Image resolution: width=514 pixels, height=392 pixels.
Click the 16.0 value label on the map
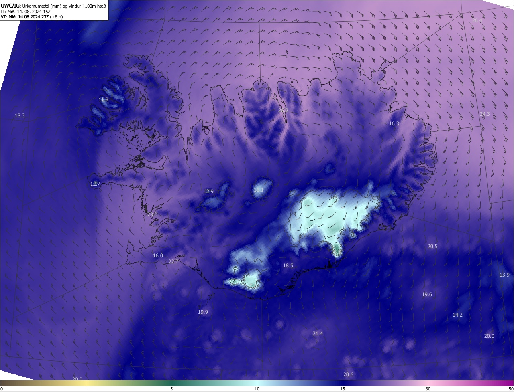click(x=158, y=256)
